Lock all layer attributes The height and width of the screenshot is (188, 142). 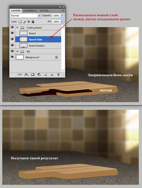33,21
